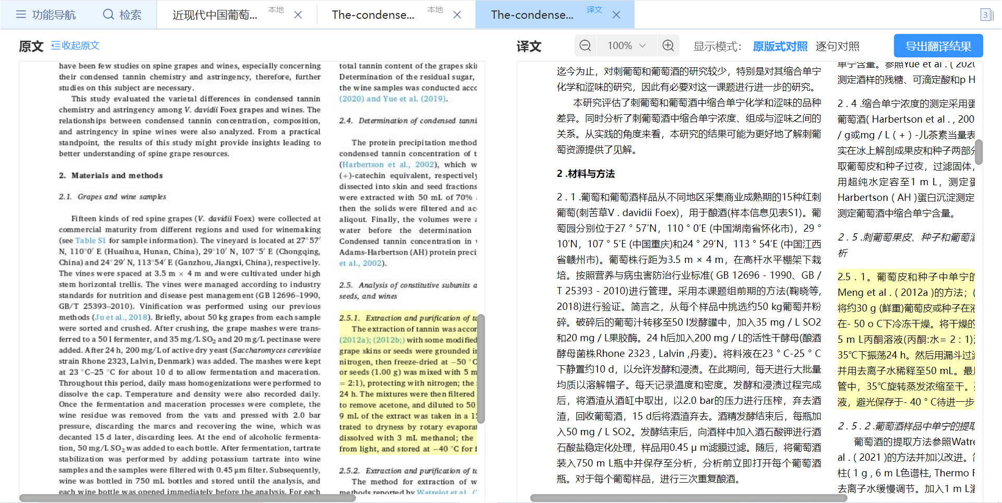Zoom in with the plus magnifier
1002x503 pixels.
[668, 46]
